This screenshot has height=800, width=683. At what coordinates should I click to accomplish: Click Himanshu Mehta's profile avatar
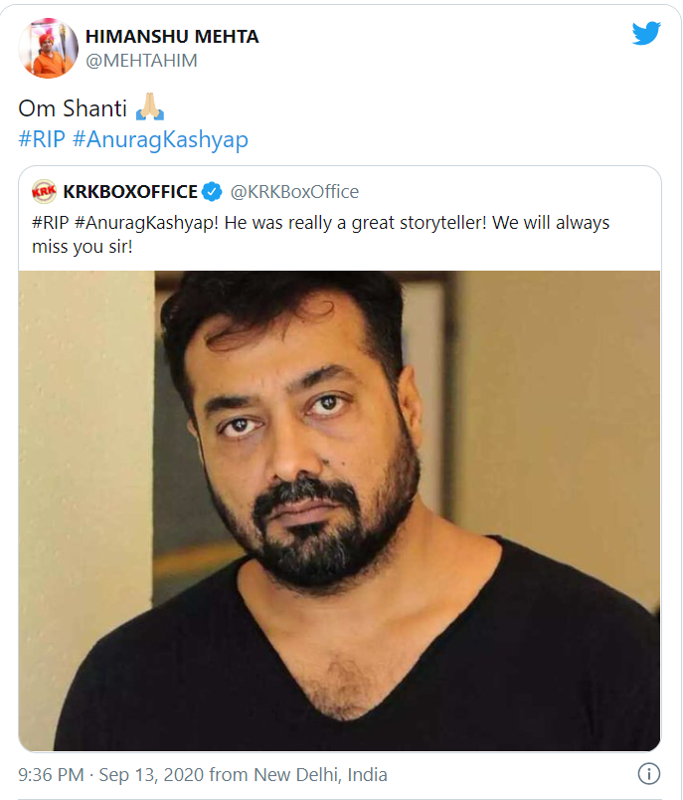tap(48, 49)
